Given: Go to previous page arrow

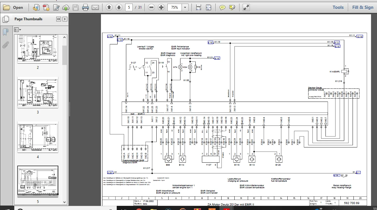Looking at the screenshot, I should [109, 7].
